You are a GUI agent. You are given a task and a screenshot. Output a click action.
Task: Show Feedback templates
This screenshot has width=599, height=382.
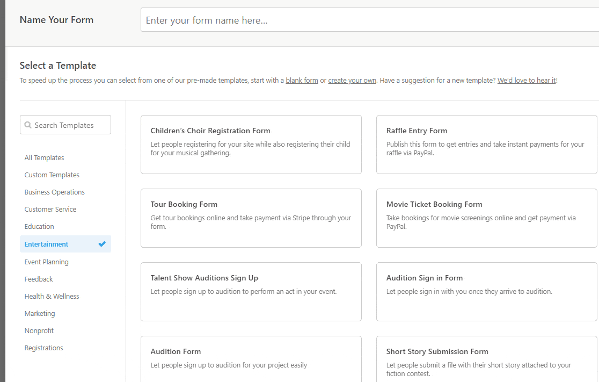pos(39,279)
